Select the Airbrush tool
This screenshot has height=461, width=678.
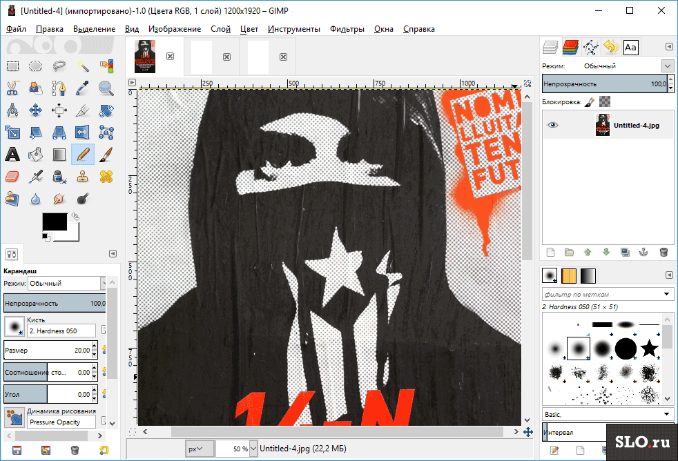[35, 176]
